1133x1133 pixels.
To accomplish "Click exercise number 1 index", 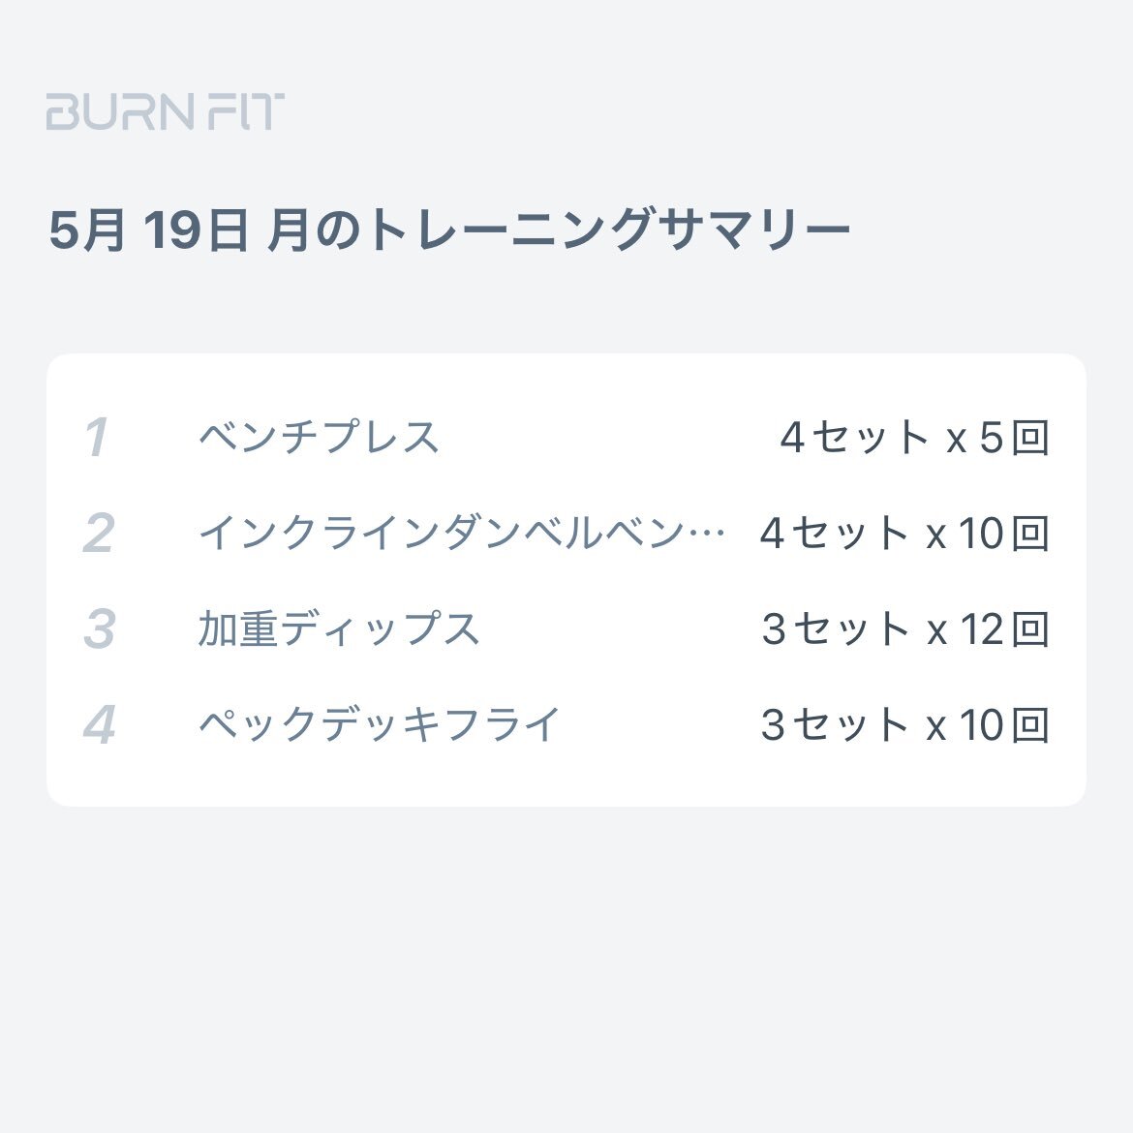I will tap(96, 437).
